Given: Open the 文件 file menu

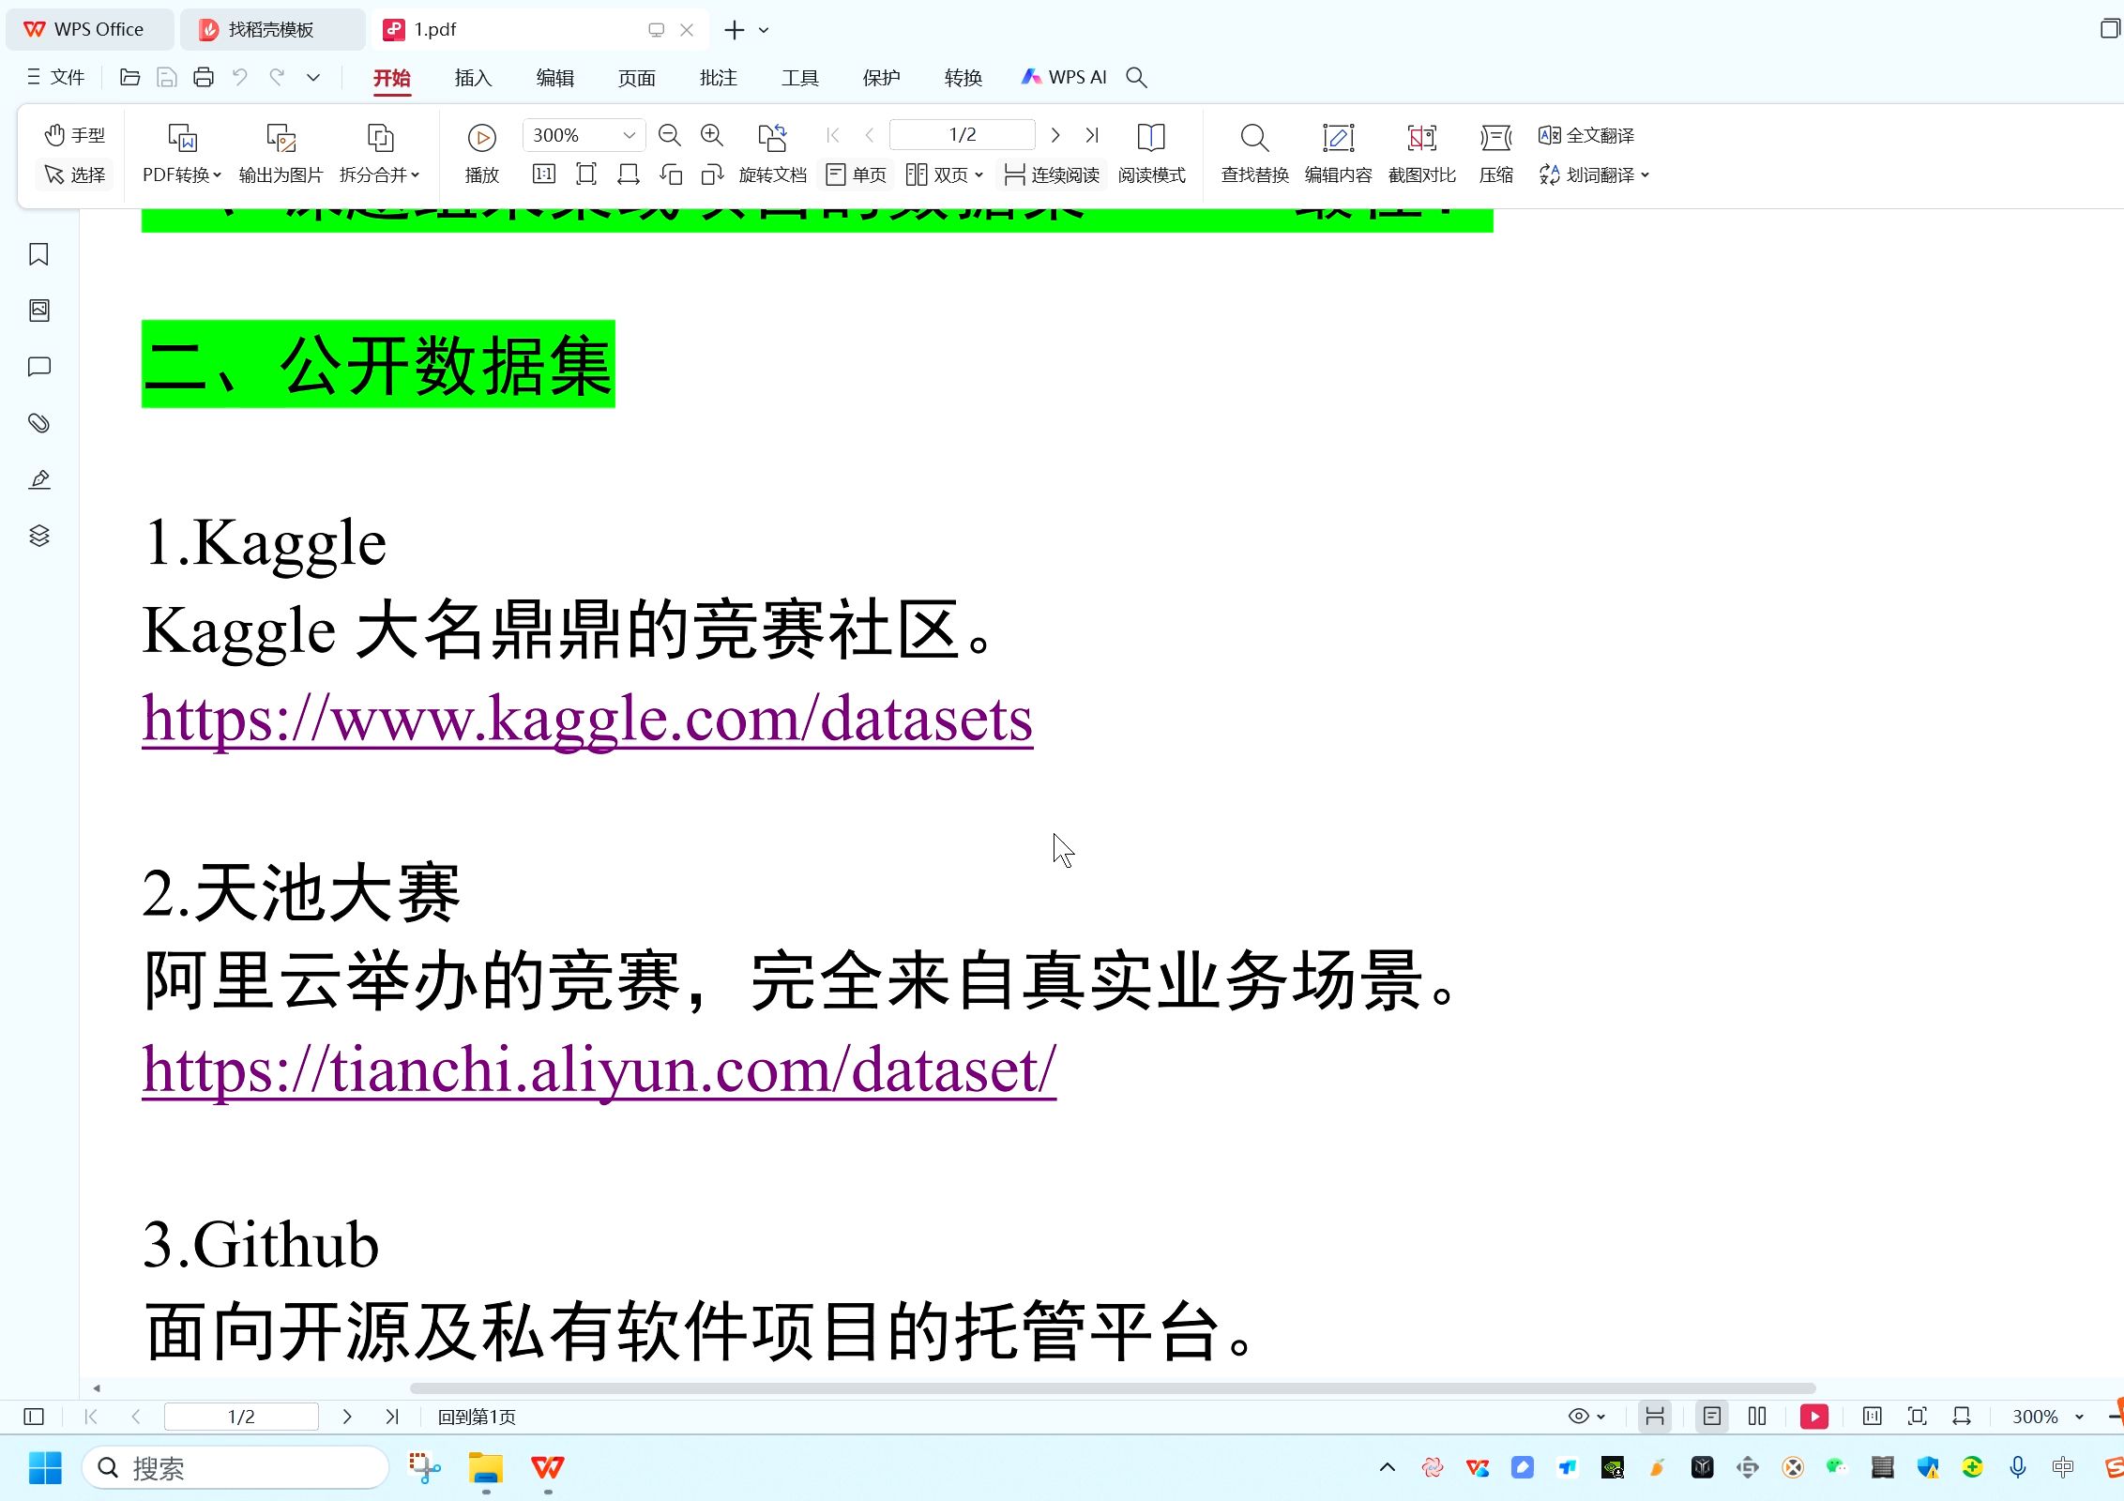Looking at the screenshot, I should pyautogui.click(x=56, y=78).
